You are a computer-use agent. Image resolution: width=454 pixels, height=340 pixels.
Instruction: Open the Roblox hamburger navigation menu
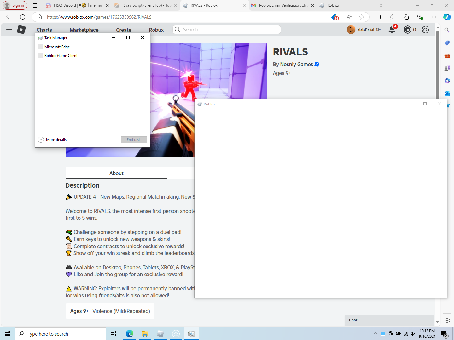tap(9, 30)
